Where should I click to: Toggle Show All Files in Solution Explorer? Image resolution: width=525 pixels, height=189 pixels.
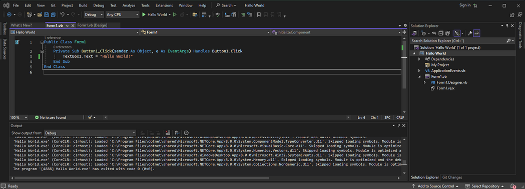pyautogui.click(x=447, y=33)
